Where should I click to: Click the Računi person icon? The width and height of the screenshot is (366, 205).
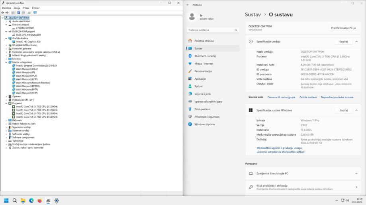tap(190, 86)
